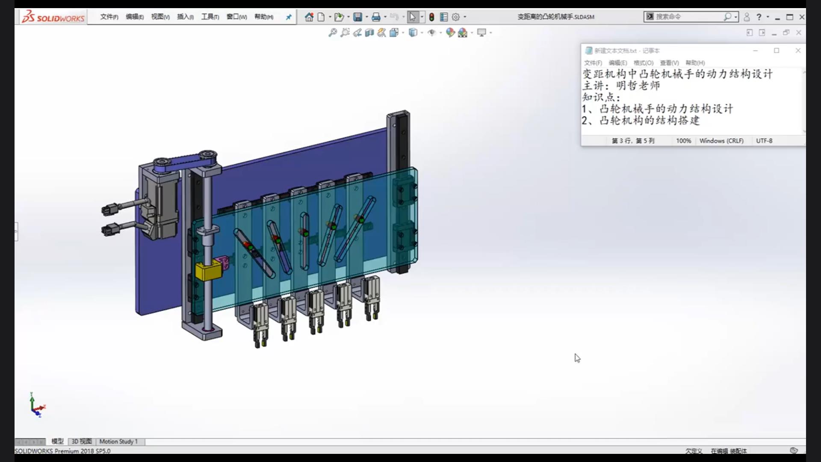The image size is (821, 462).
Task: Expand the New document dropdown arrow
Action: (x=330, y=17)
